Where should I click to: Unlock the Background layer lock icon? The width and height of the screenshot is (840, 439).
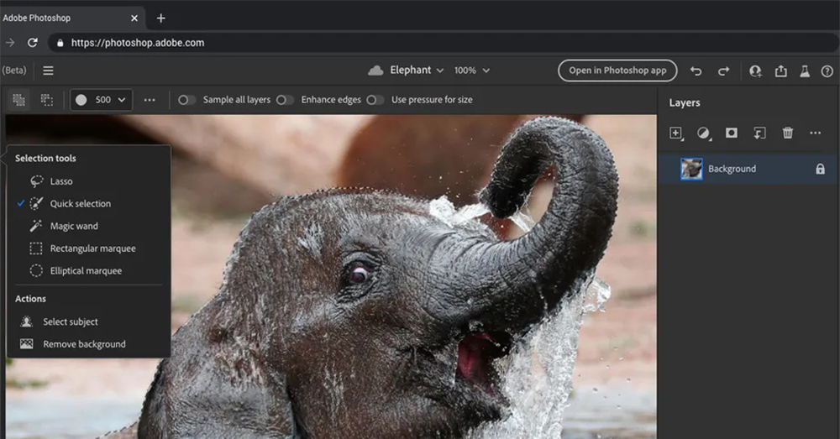(820, 170)
